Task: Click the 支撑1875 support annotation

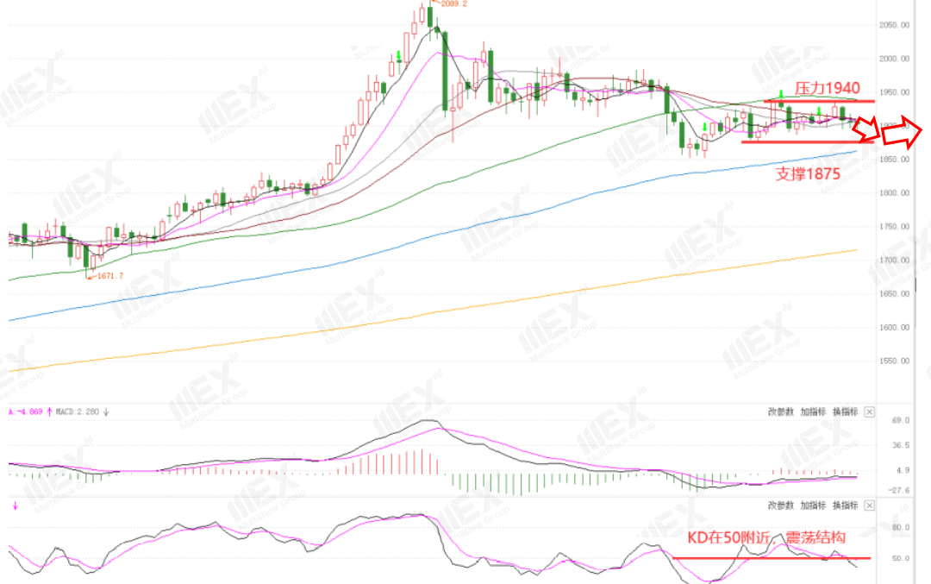Action: pyautogui.click(x=808, y=174)
